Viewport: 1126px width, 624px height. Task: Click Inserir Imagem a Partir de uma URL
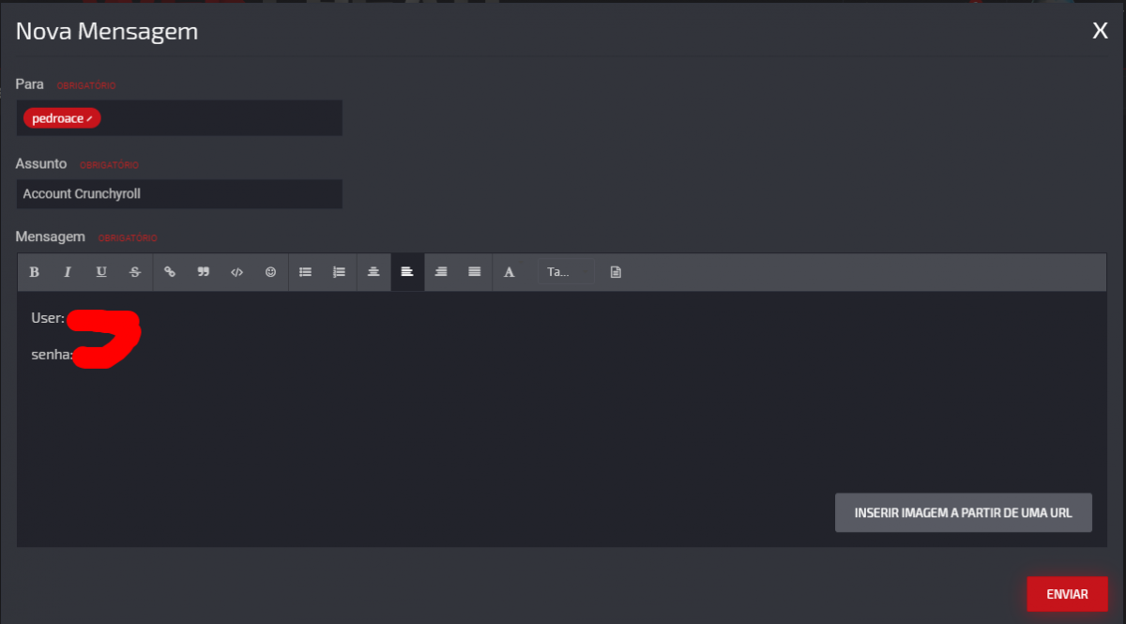click(x=964, y=513)
